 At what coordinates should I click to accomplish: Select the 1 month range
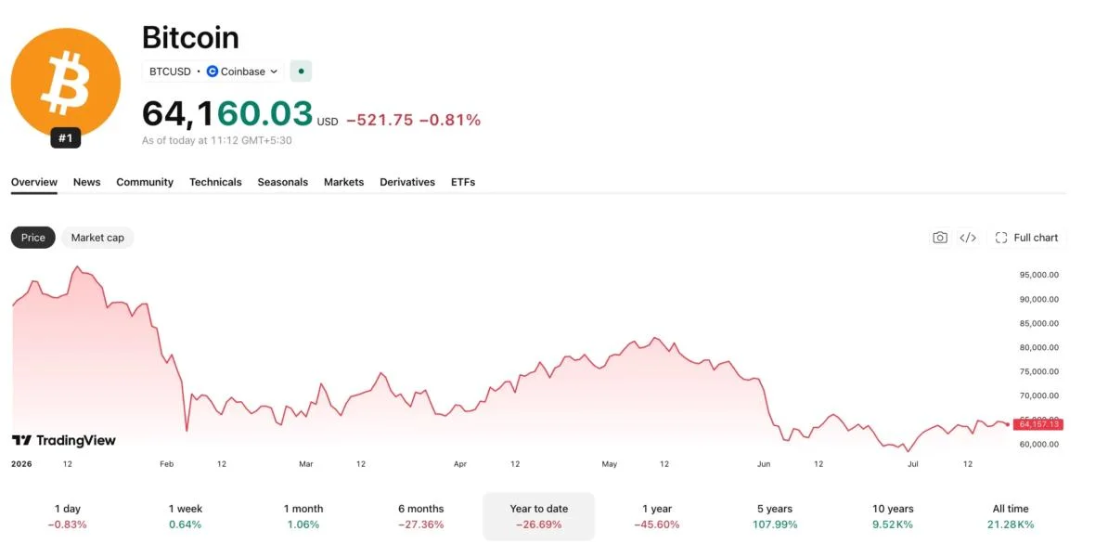[303, 517]
